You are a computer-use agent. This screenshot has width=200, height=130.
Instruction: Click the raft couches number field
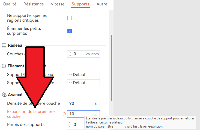[x=83, y=54]
